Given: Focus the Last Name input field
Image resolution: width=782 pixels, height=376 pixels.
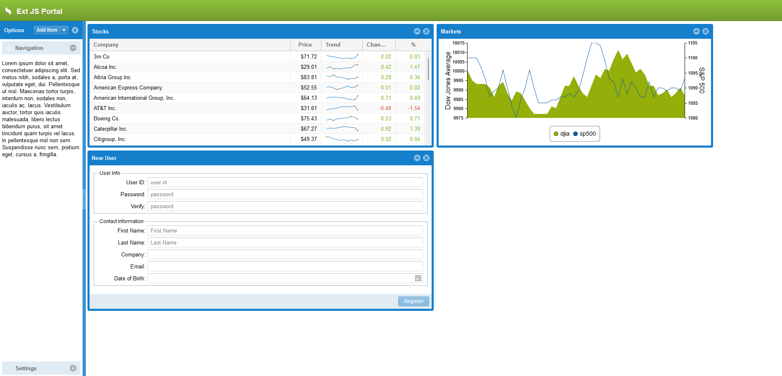Looking at the screenshot, I should click(285, 242).
